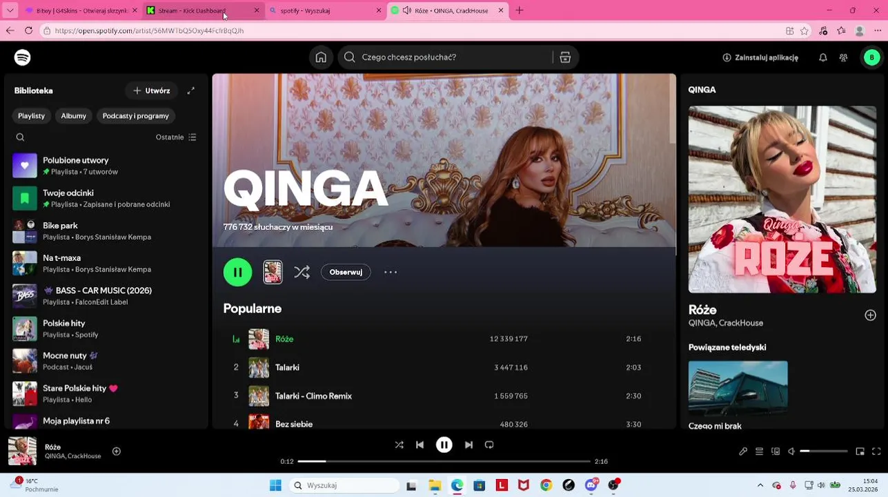Screen dimensions: 888x497
Task: Refresh the browser page
Action: pyautogui.click(x=28, y=30)
